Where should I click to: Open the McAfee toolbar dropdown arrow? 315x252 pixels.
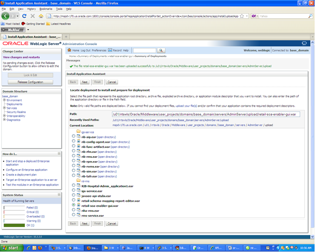point(28,30)
